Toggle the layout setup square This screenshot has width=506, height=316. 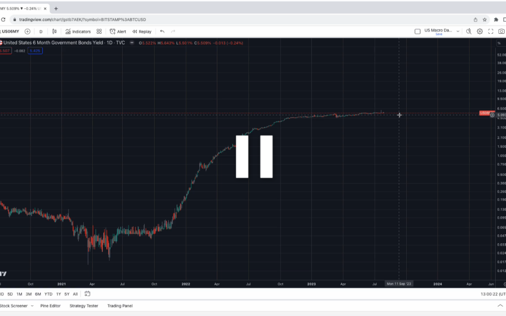point(417,31)
